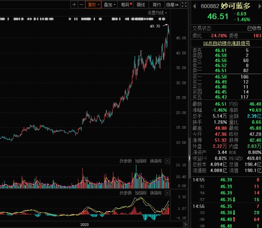Click the minus zoom-out chart icon

point(81,5)
